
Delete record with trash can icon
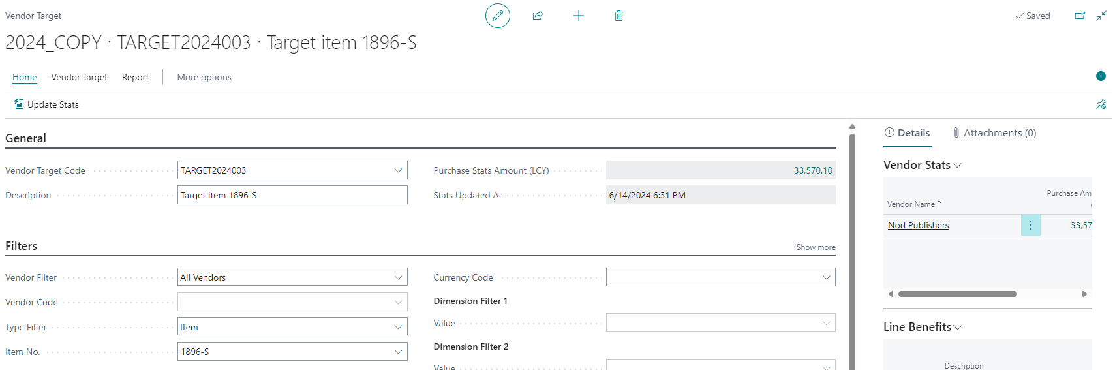619,16
